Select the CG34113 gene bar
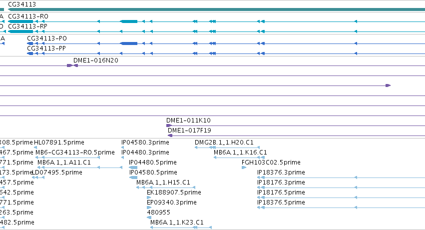 click(x=216, y=9)
